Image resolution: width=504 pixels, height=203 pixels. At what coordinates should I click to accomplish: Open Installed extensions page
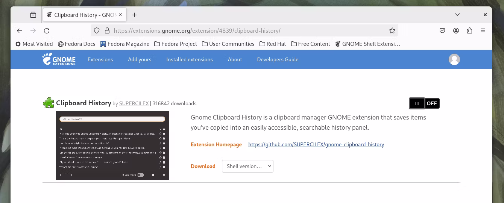pyautogui.click(x=190, y=59)
